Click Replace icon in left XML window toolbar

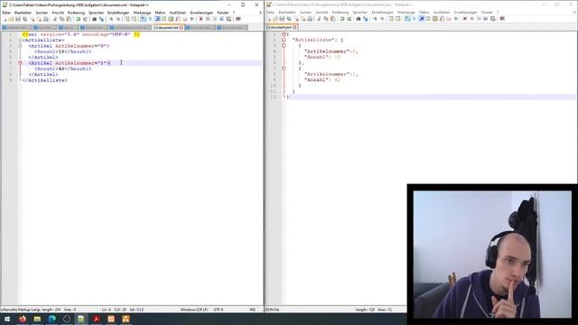coord(101,19)
